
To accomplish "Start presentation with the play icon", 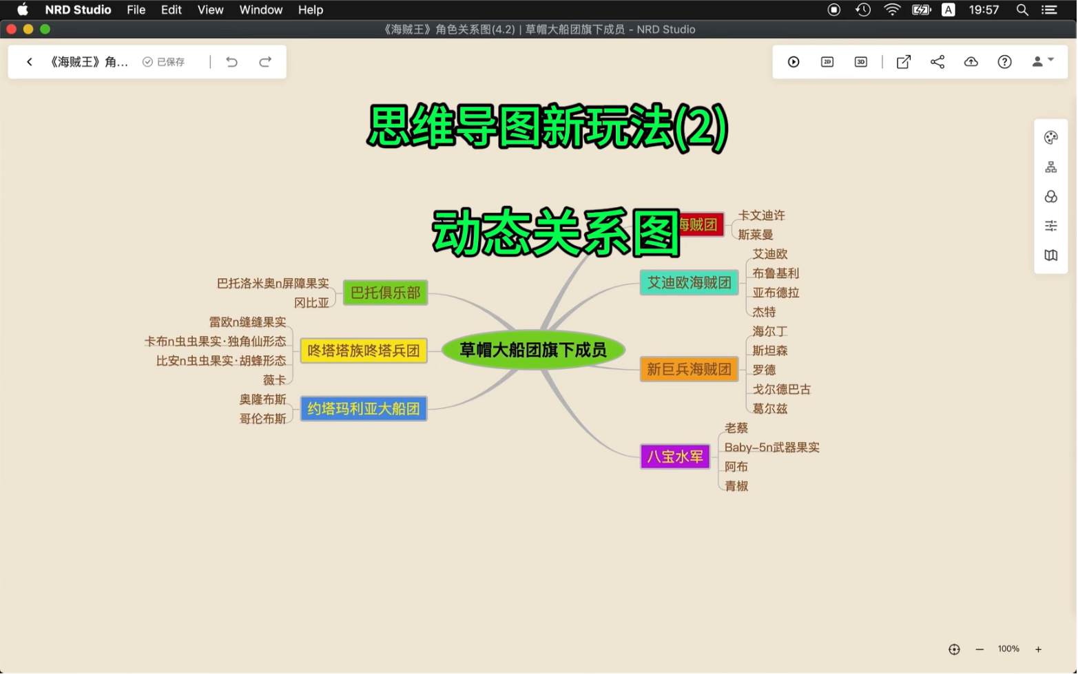I will pyautogui.click(x=794, y=62).
